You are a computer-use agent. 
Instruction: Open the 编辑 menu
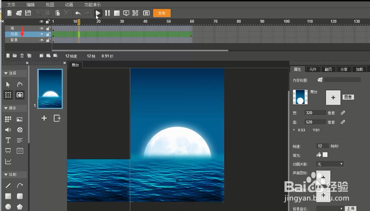(31, 5)
